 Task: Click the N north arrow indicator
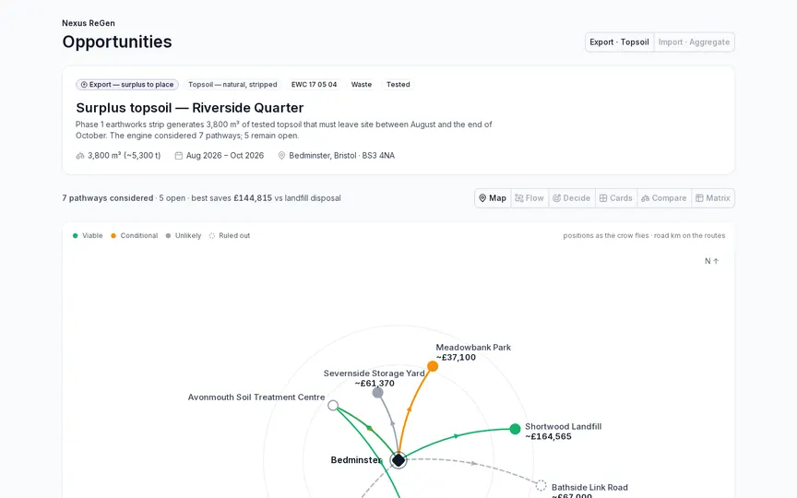(711, 261)
